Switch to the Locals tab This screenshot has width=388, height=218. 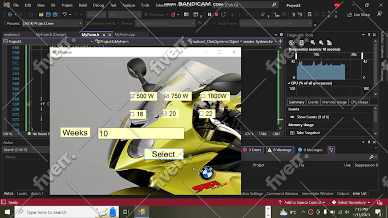(22, 194)
